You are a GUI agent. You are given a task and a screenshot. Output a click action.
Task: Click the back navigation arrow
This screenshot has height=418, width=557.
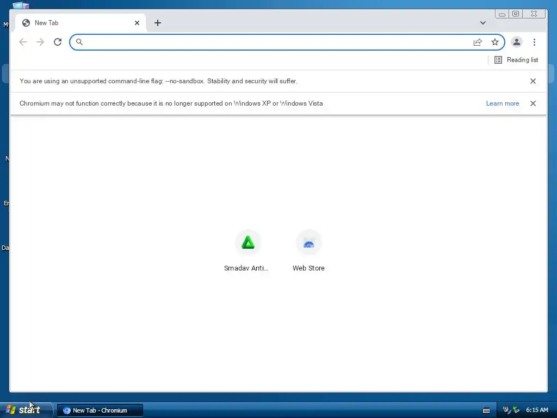[23, 42]
